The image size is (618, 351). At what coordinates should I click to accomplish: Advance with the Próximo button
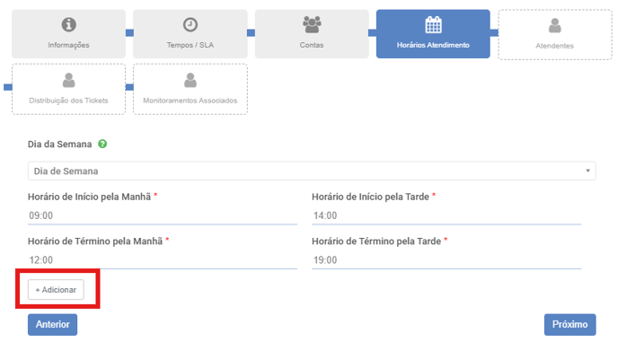569,325
